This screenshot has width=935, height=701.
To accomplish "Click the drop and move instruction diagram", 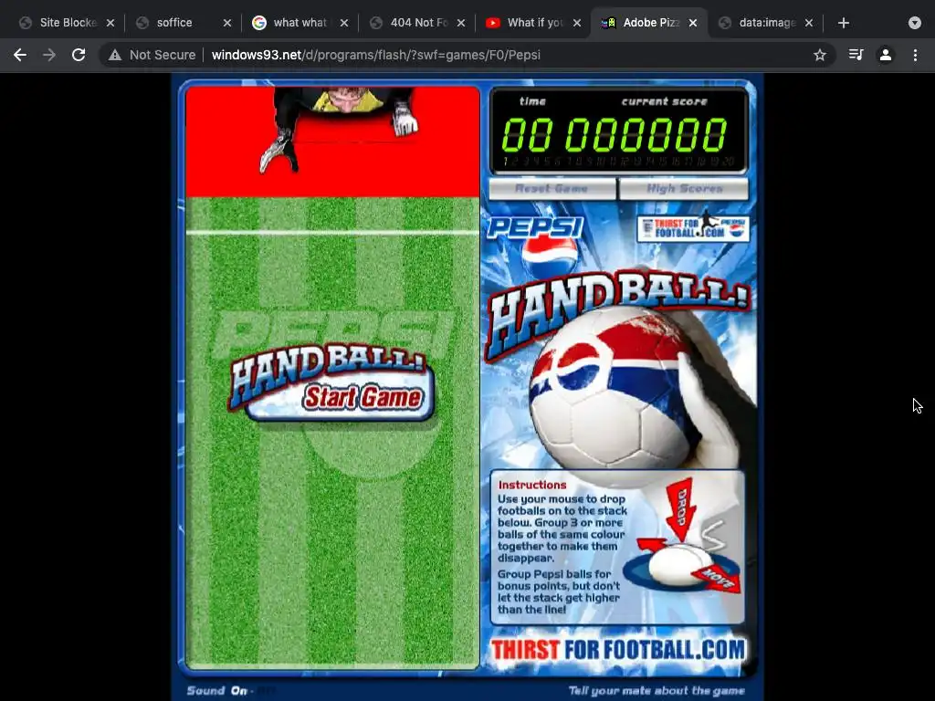I will [x=683, y=537].
